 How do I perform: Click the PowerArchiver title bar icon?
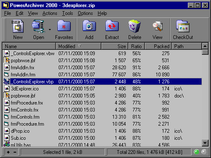(x=6, y=5)
